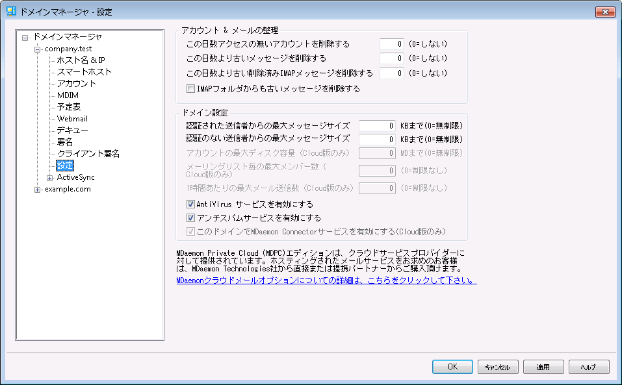Click the Domain Manager title bar icon
Viewport: 622px width, 385px height.
[x=11, y=12]
